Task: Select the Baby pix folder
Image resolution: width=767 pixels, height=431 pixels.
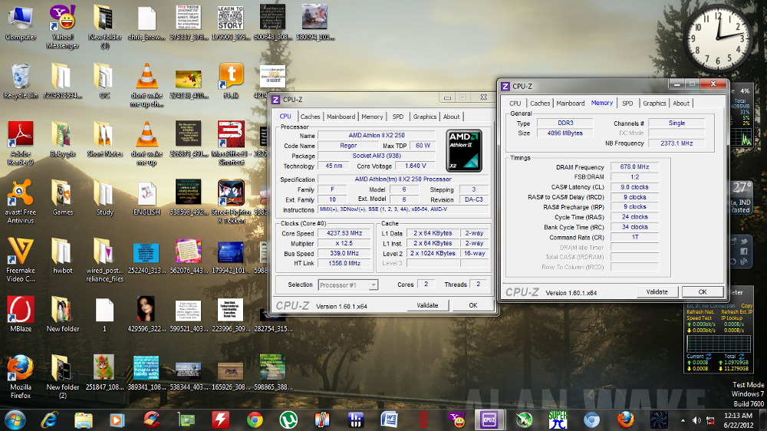Action: click(63, 140)
